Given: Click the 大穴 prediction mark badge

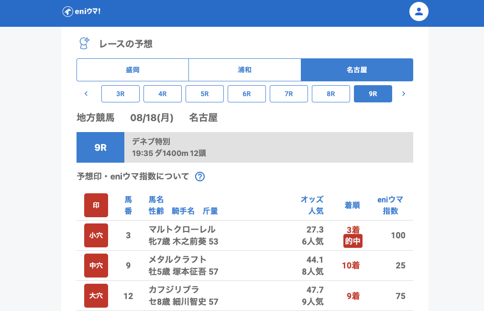Looking at the screenshot, I should 96,296.
